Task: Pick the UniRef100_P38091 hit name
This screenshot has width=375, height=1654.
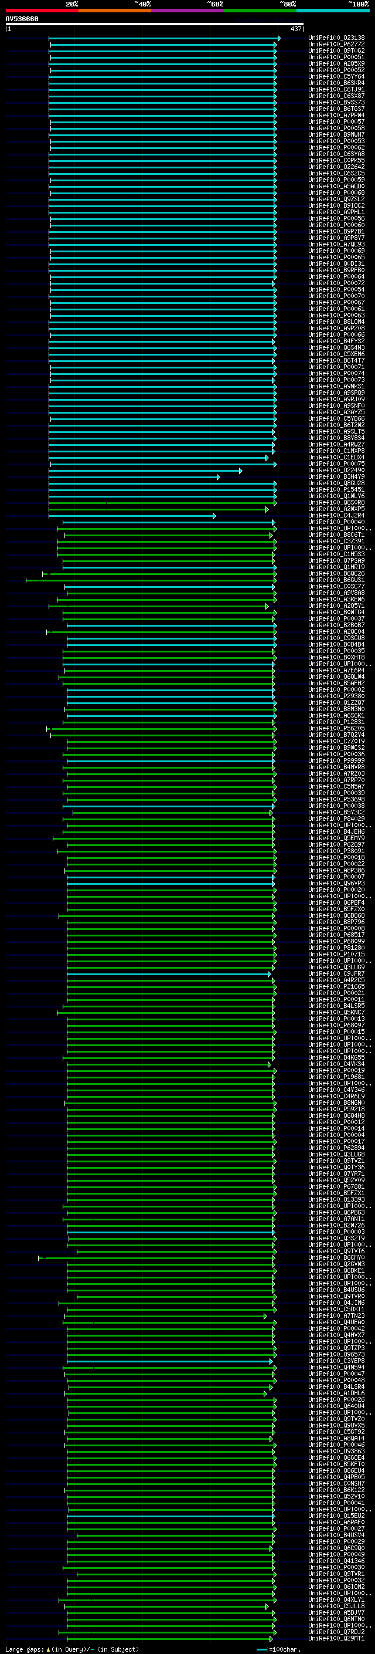Action: point(336,851)
